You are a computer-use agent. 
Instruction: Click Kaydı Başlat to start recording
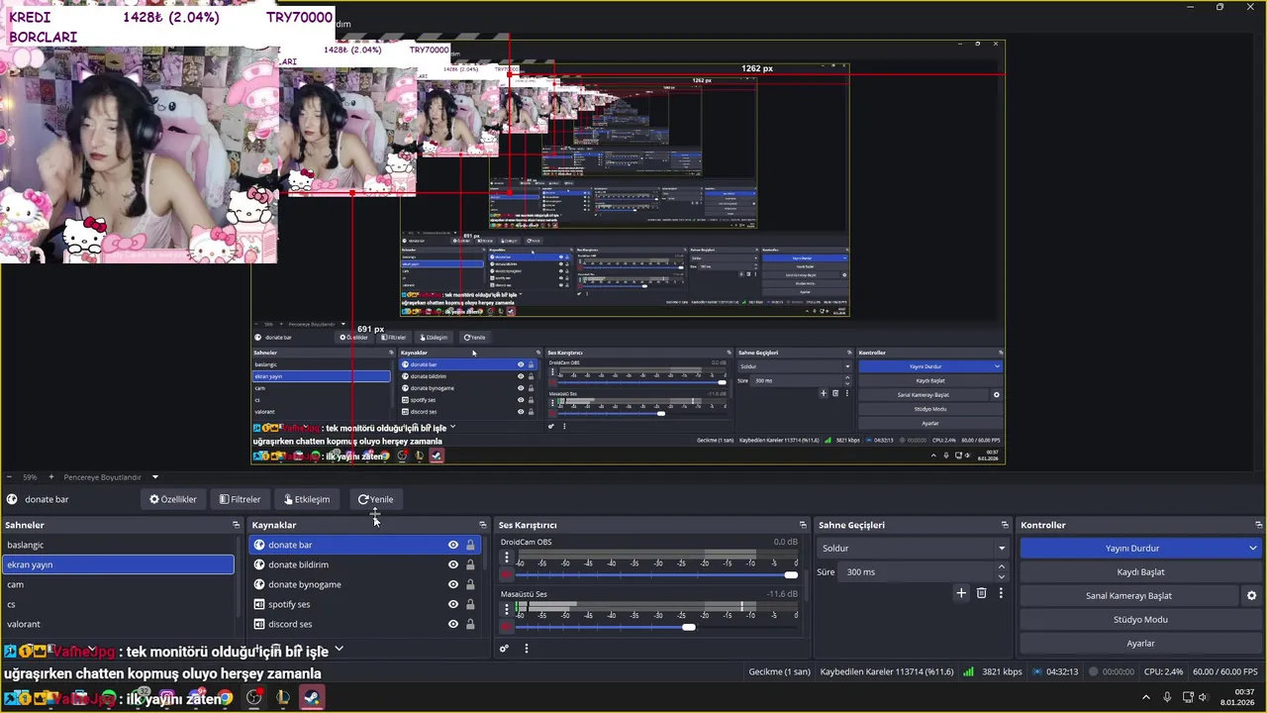point(1140,571)
